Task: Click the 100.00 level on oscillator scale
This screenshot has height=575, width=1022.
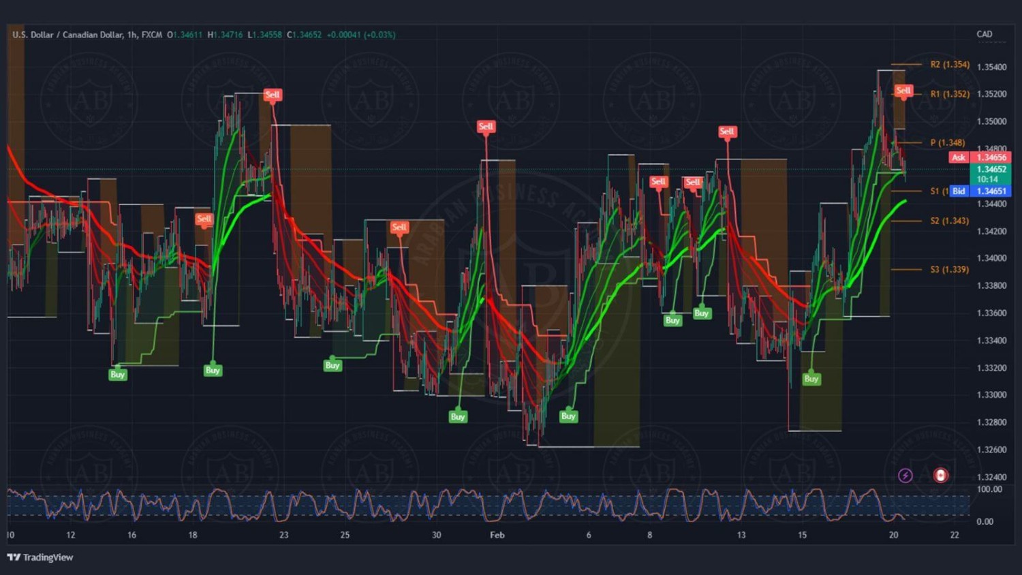Action: tap(989, 489)
